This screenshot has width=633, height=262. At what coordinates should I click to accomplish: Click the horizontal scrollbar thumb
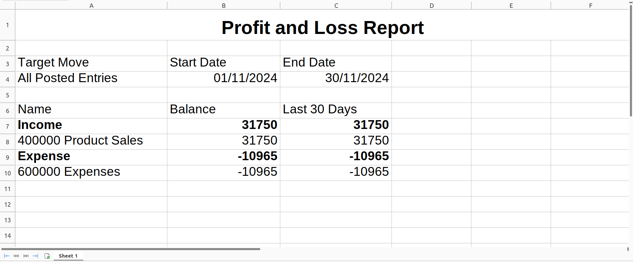[x=131, y=249]
